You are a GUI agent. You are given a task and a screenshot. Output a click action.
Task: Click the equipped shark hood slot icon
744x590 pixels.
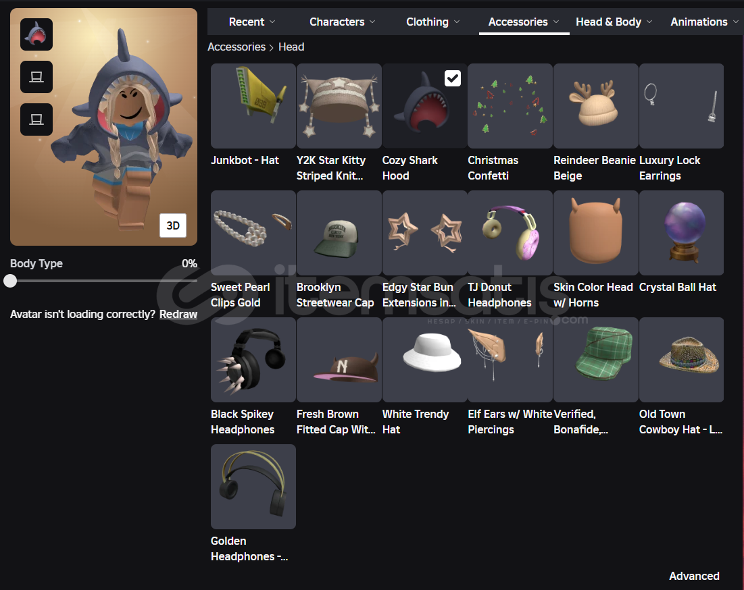pyautogui.click(x=36, y=35)
